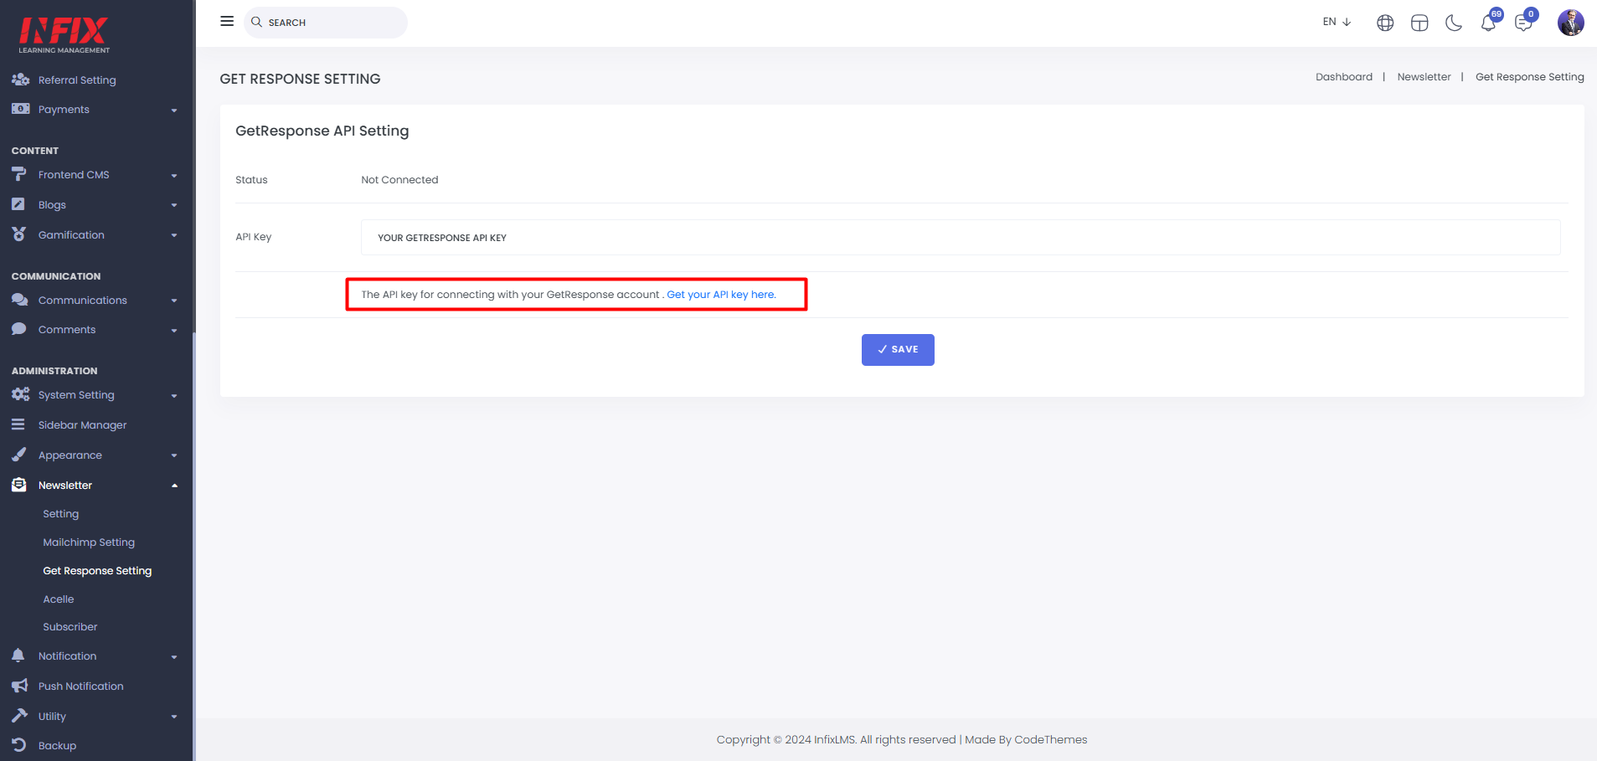
Task: Click the Appearance brush icon
Action: (18, 455)
